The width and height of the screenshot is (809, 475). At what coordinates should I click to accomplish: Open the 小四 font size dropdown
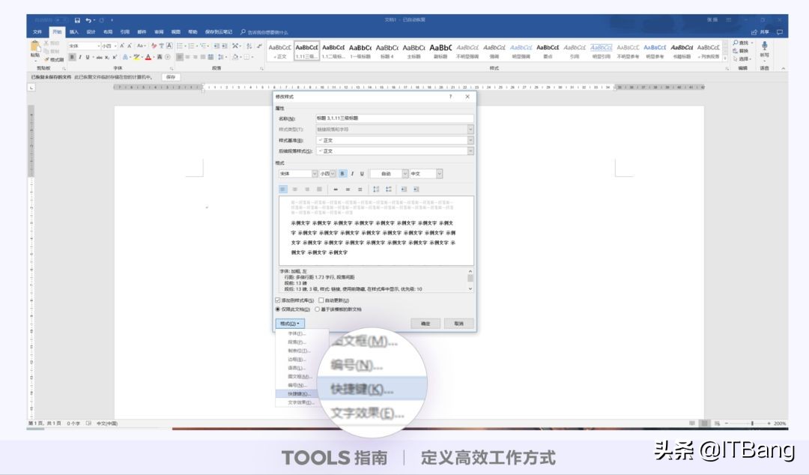point(332,173)
